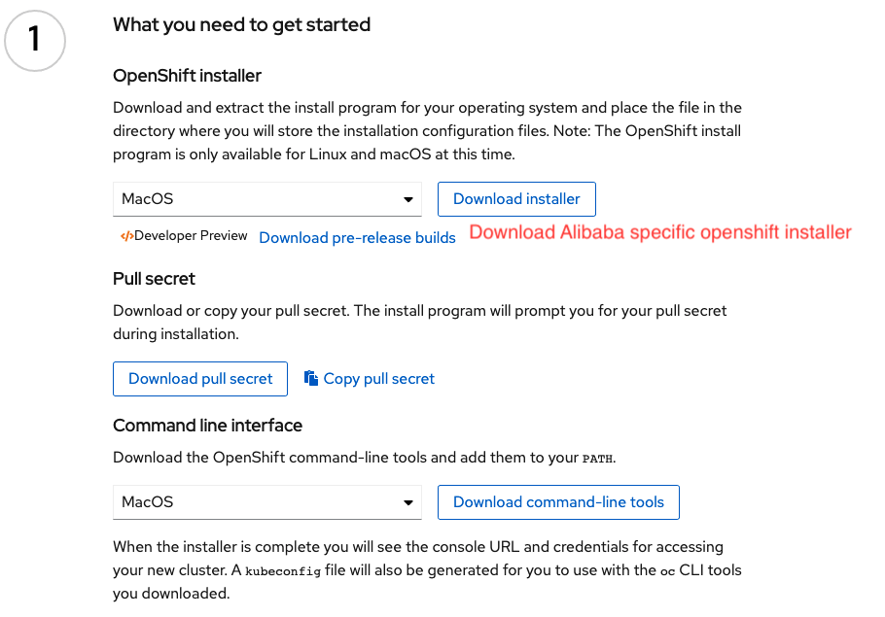The image size is (885, 617).
Task: Expand the Command line interface MacOS dropdown
Action: [x=266, y=502]
